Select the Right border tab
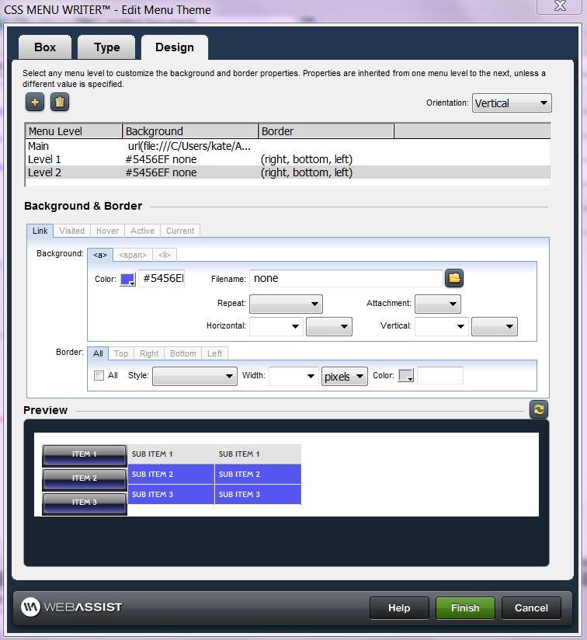 pos(149,353)
